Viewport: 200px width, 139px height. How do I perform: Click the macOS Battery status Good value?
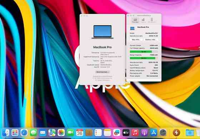[x=156, y=68]
